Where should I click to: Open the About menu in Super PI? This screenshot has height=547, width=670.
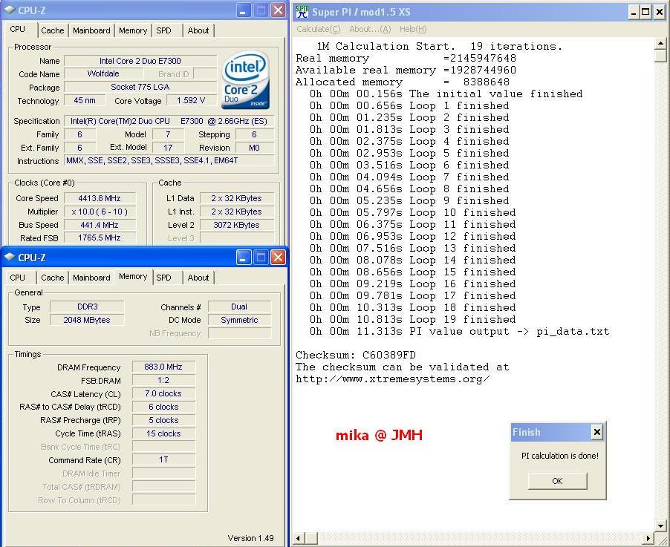coord(370,29)
